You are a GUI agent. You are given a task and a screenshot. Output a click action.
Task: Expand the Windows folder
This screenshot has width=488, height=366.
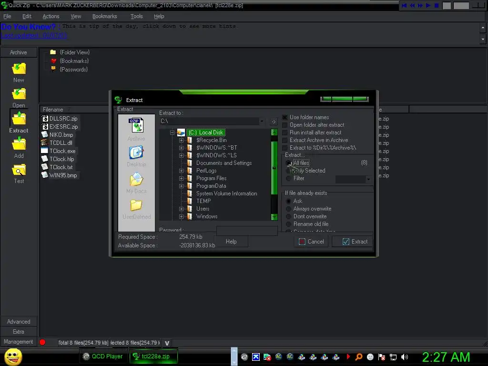pyautogui.click(x=181, y=217)
